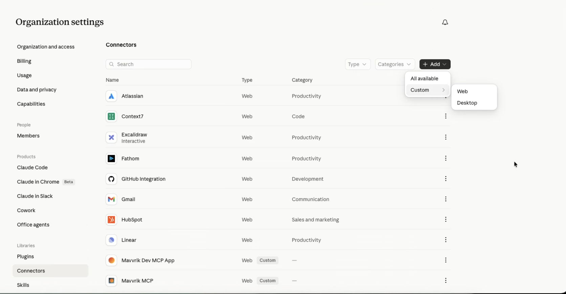Open Claude in Slack settings
This screenshot has width=566, height=294.
pyautogui.click(x=35, y=196)
